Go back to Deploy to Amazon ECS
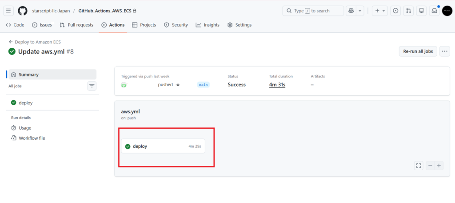The image size is (455, 203). (35, 42)
